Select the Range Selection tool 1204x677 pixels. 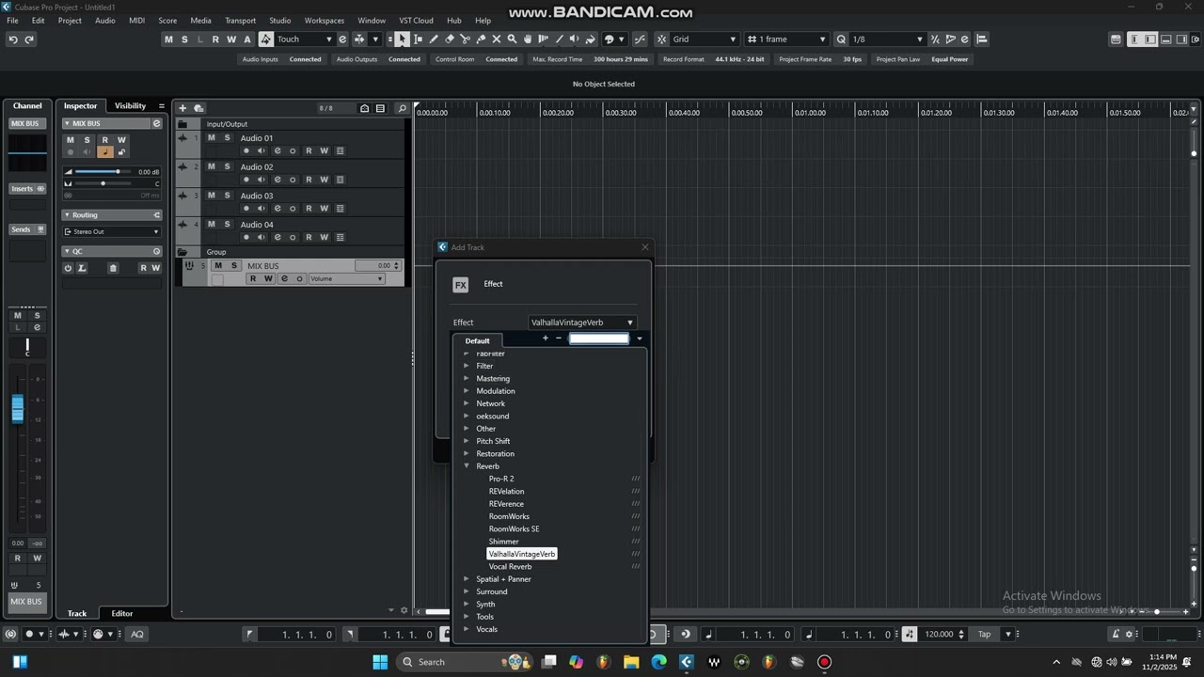418,39
